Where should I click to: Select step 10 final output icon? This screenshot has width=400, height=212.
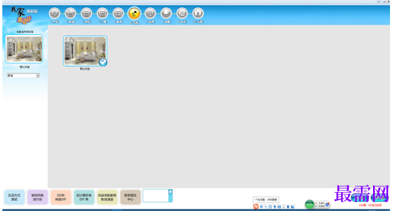(x=198, y=13)
